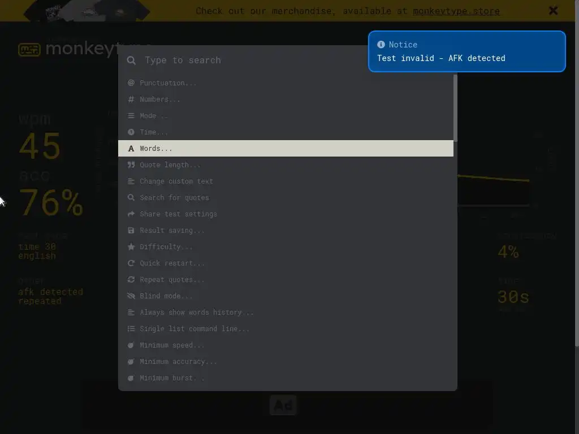
Task: Click the star icon beside Difficulty
Action: pos(131,246)
